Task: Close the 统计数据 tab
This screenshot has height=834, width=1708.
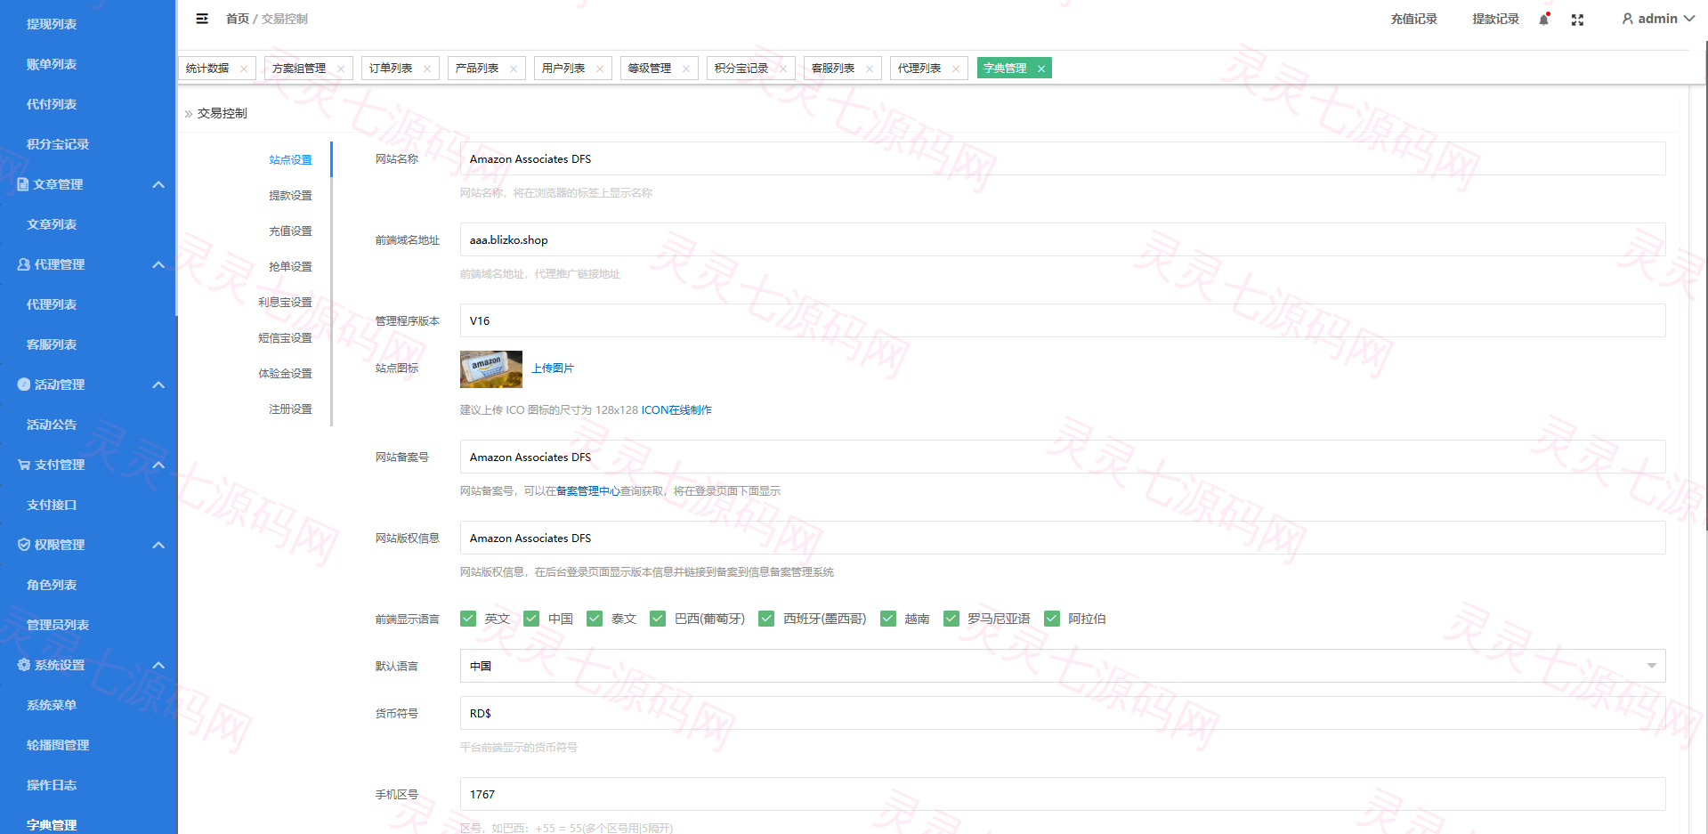Action: tap(244, 69)
